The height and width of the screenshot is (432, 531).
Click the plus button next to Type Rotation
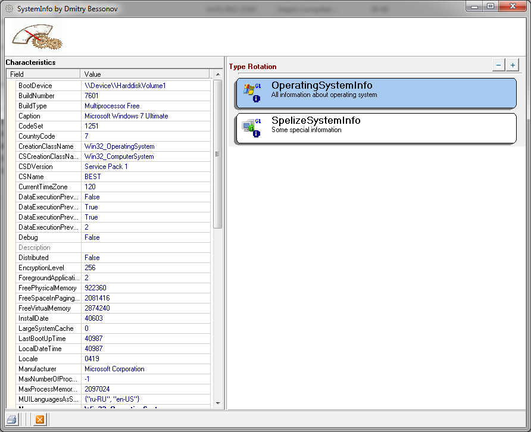513,65
